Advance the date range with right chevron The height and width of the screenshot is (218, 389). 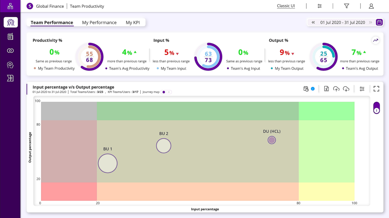tap(370, 22)
